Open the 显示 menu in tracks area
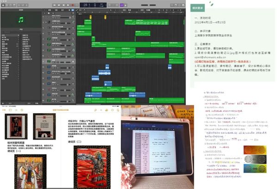277x189 pixels. [x=62, y=10]
